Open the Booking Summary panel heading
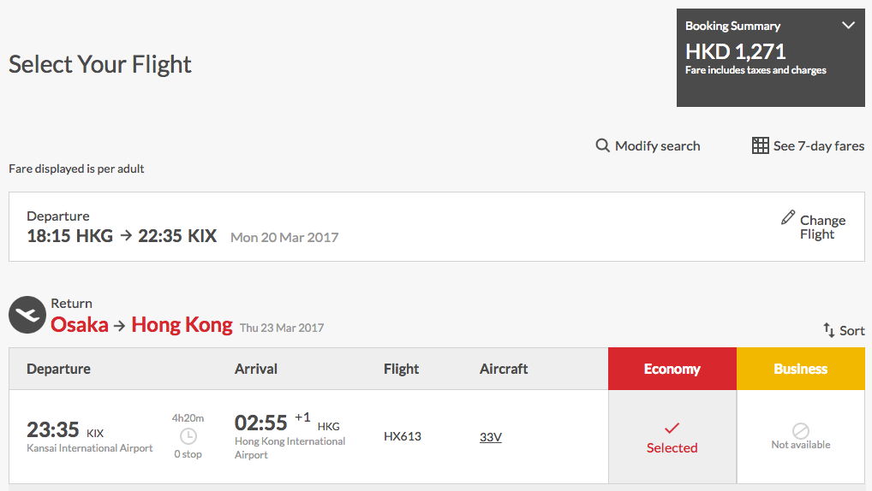This screenshot has width=872, height=491. [x=732, y=27]
